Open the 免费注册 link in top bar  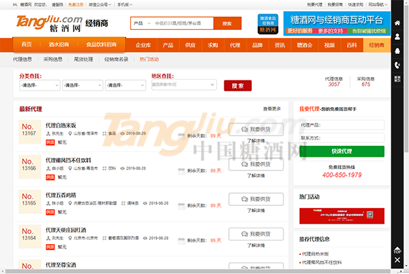tap(76, 5)
